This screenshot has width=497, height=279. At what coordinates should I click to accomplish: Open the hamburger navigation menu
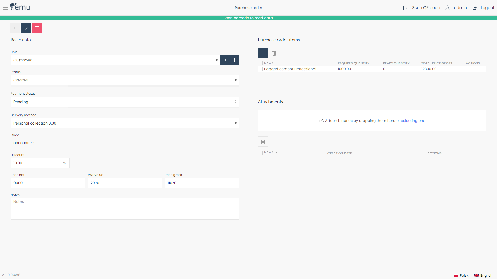5,8
